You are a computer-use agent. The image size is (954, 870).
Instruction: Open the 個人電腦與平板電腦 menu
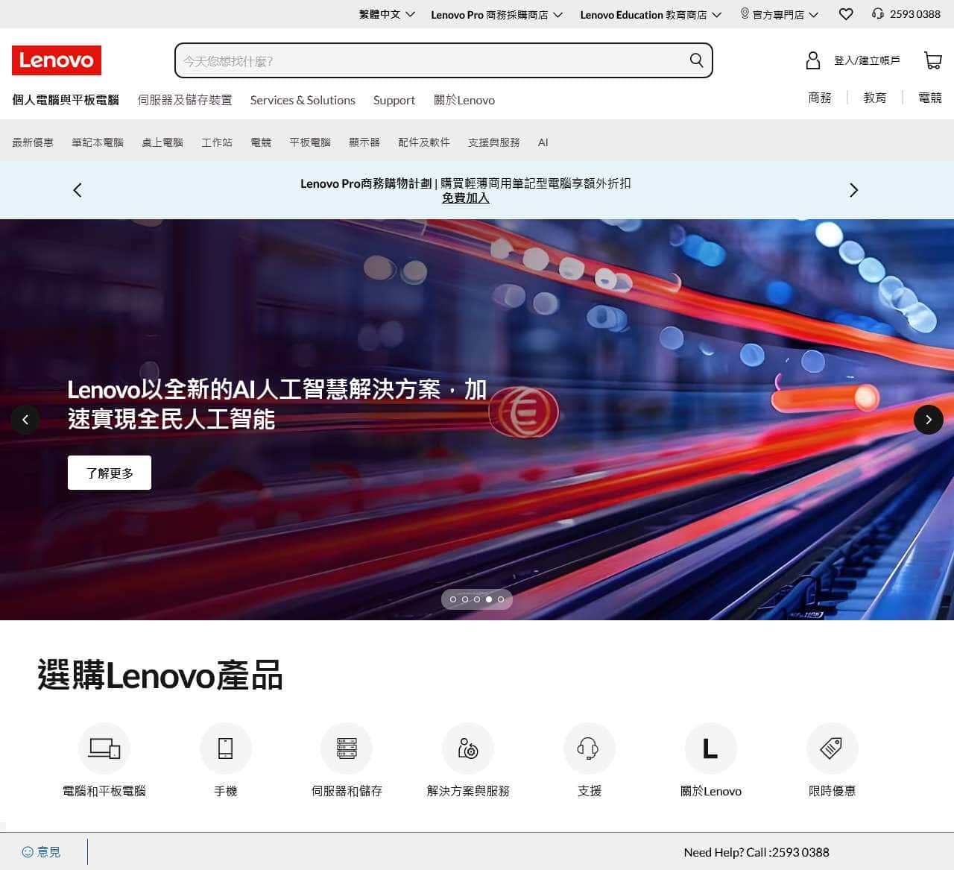66,100
